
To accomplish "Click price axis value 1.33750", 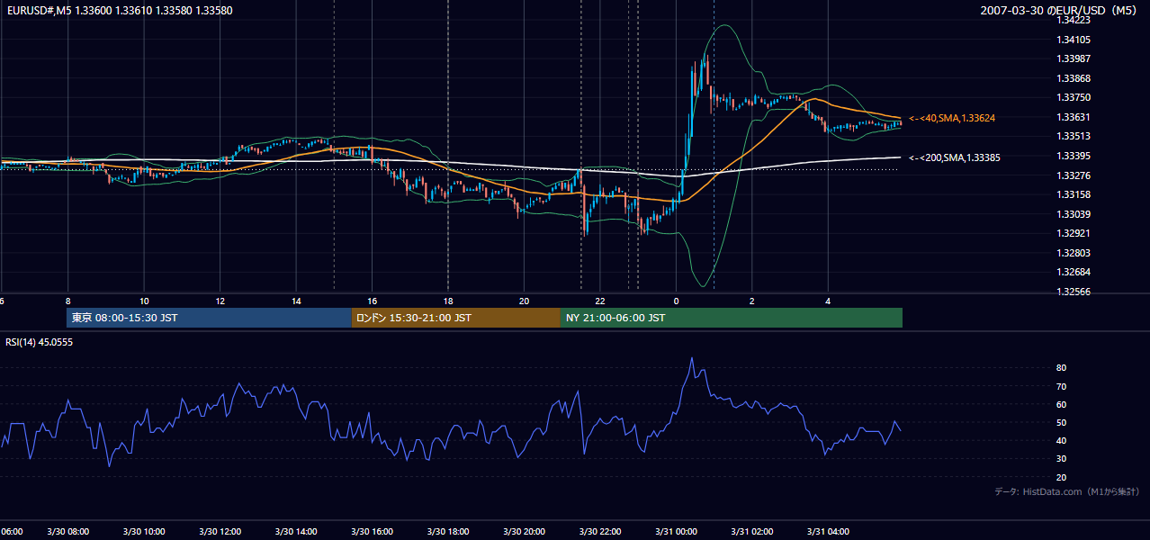I will (1074, 97).
